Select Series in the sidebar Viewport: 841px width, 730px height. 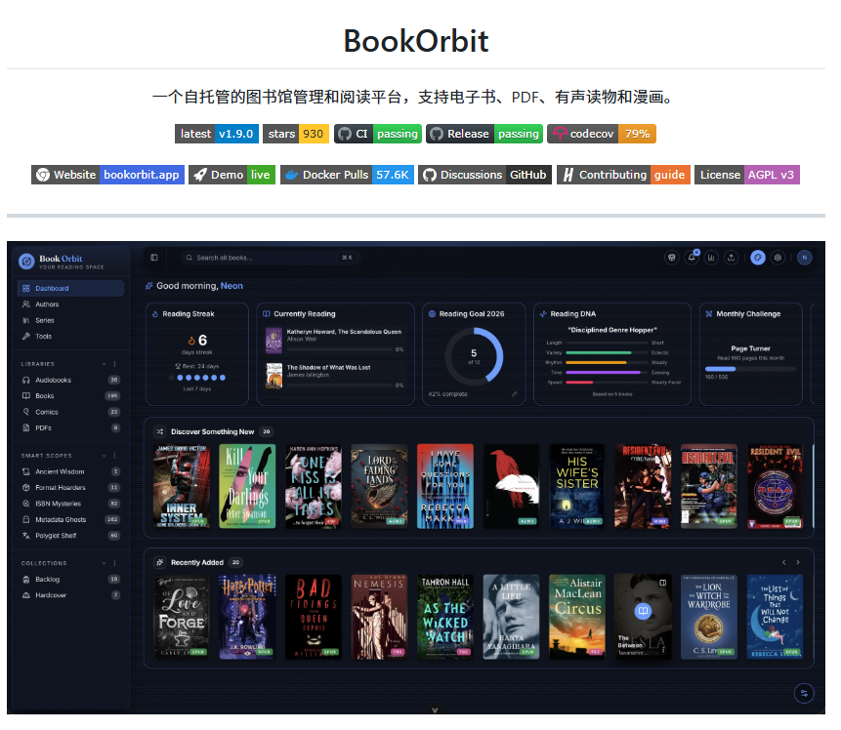click(70, 320)
